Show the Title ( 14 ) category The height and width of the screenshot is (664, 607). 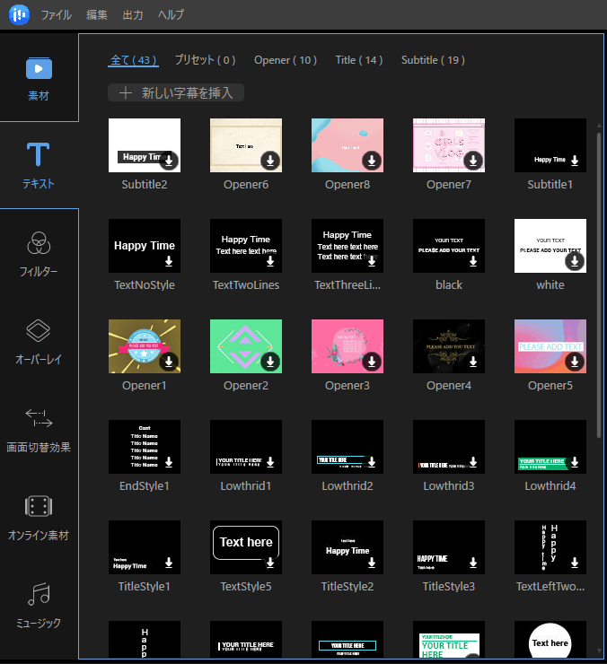(x=358, y=60)
